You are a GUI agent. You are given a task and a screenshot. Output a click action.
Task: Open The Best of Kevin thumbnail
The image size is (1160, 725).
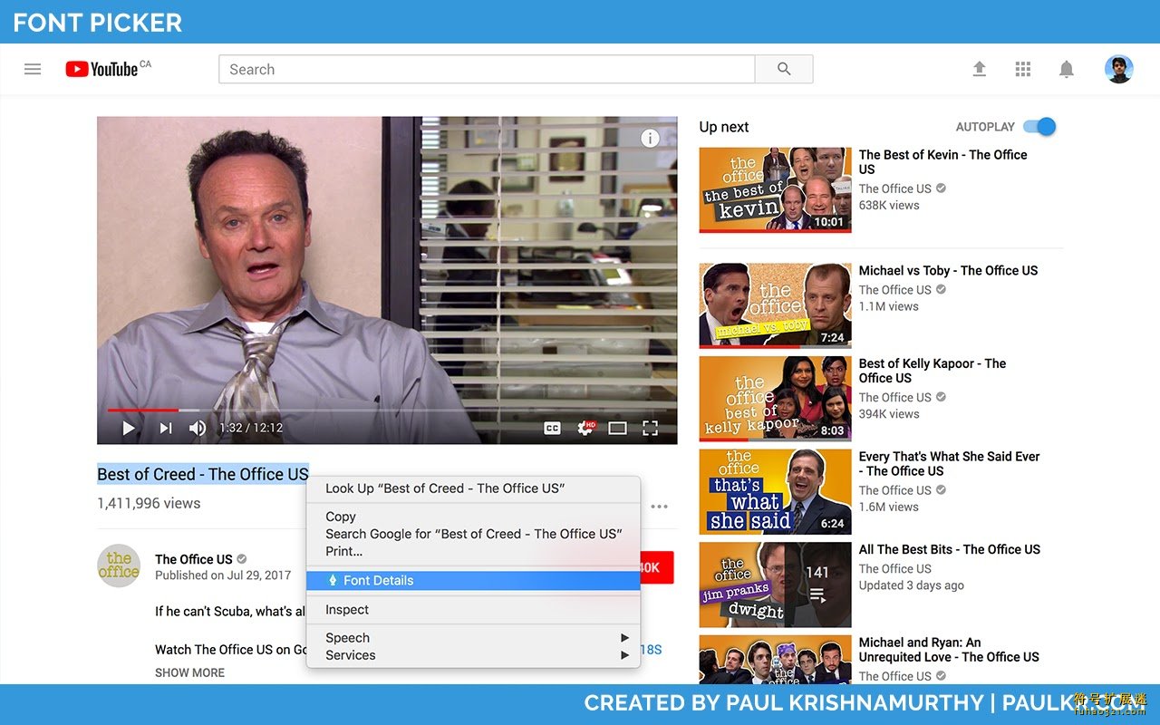pos(775,189)
